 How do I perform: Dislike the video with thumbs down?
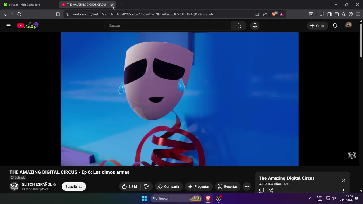coord(146,186)
